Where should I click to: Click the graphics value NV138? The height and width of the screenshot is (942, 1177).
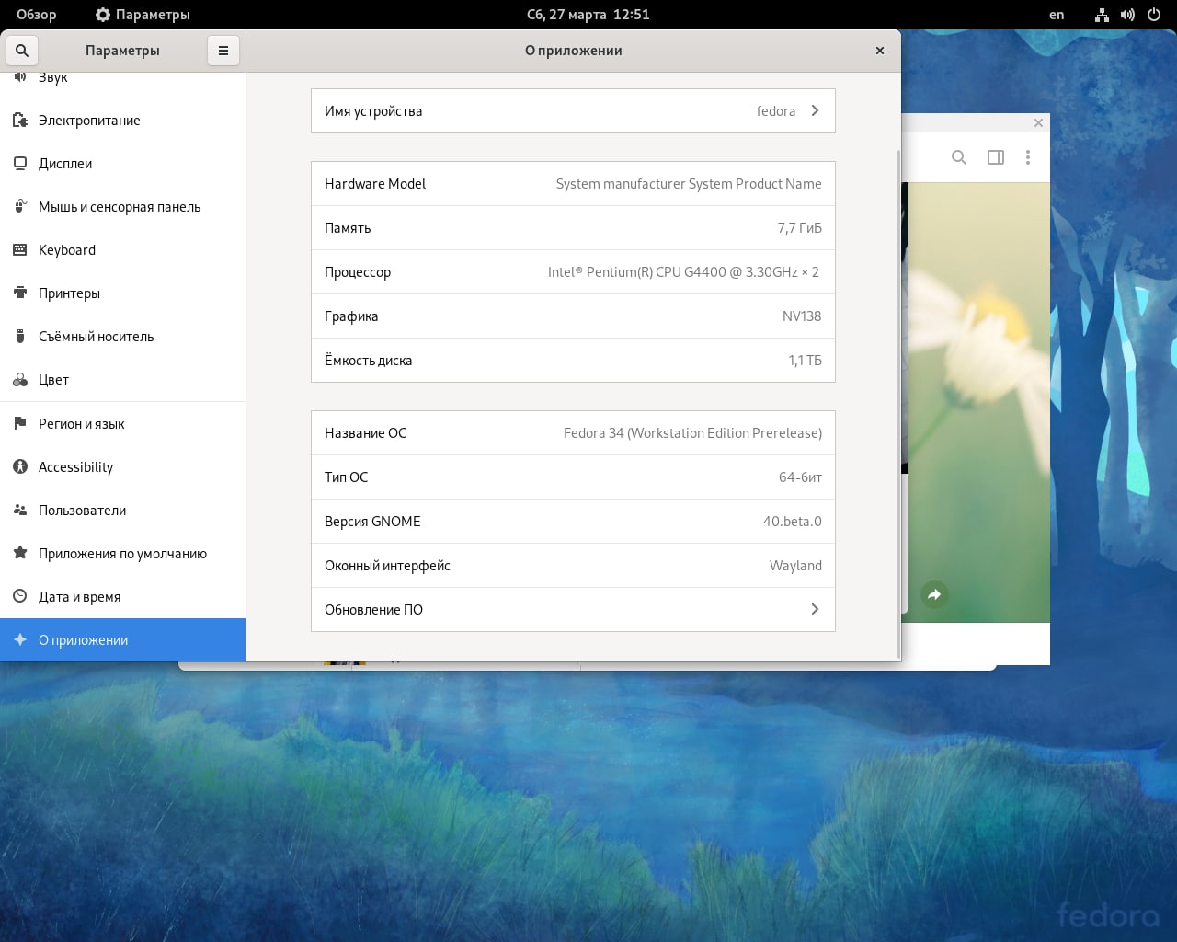802,316
